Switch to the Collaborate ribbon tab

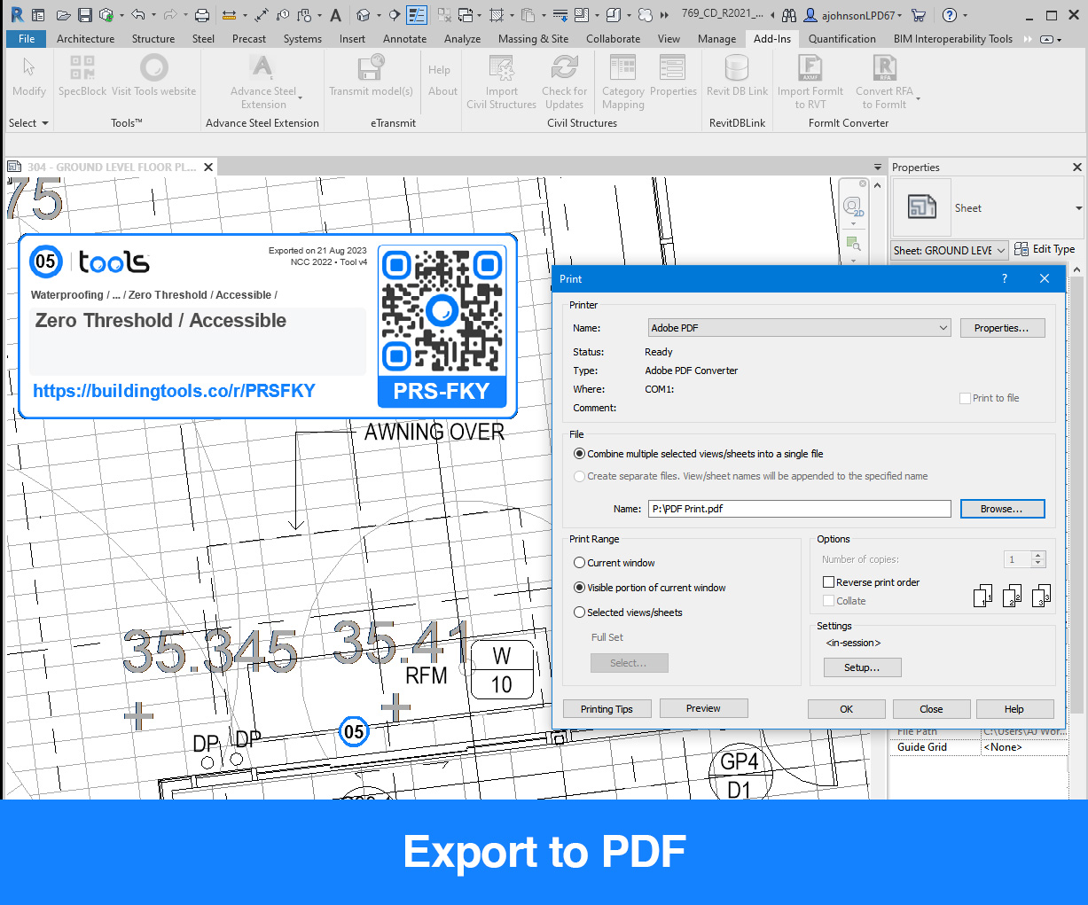pyautogui.click(x=613, y=39)
